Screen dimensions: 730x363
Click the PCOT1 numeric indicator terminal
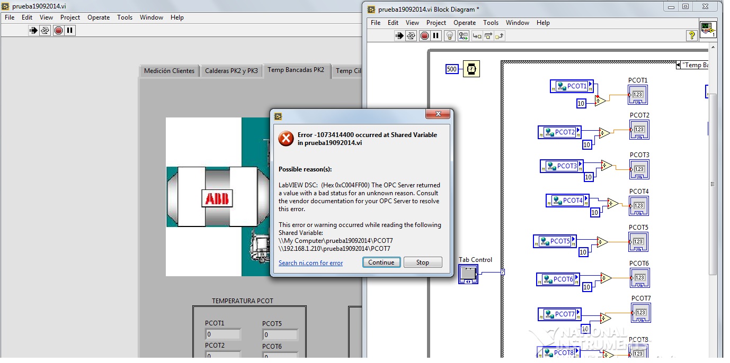[x=638, y=95]
